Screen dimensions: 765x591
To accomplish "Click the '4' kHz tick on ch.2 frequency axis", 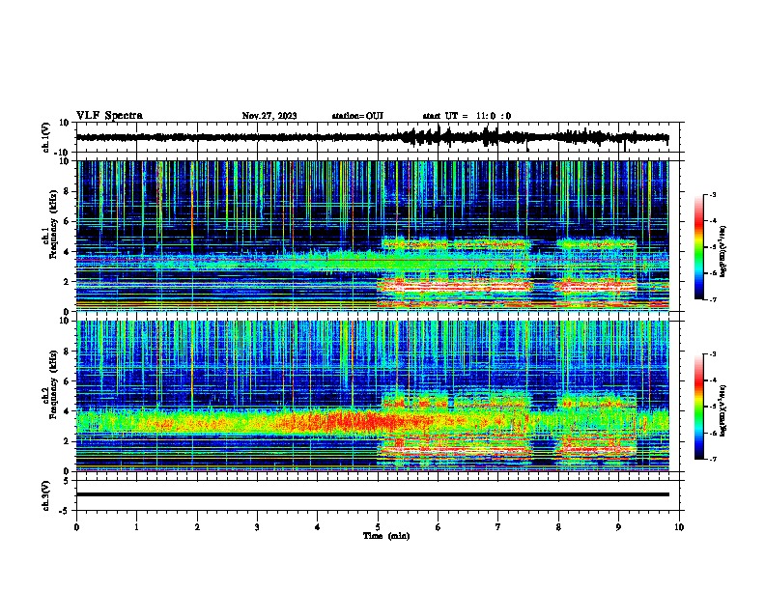I will [67, 411].
